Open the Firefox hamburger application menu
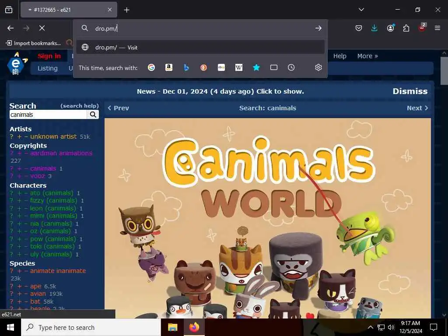The height and width of the screenshot is (336, 448). (437, 28)
